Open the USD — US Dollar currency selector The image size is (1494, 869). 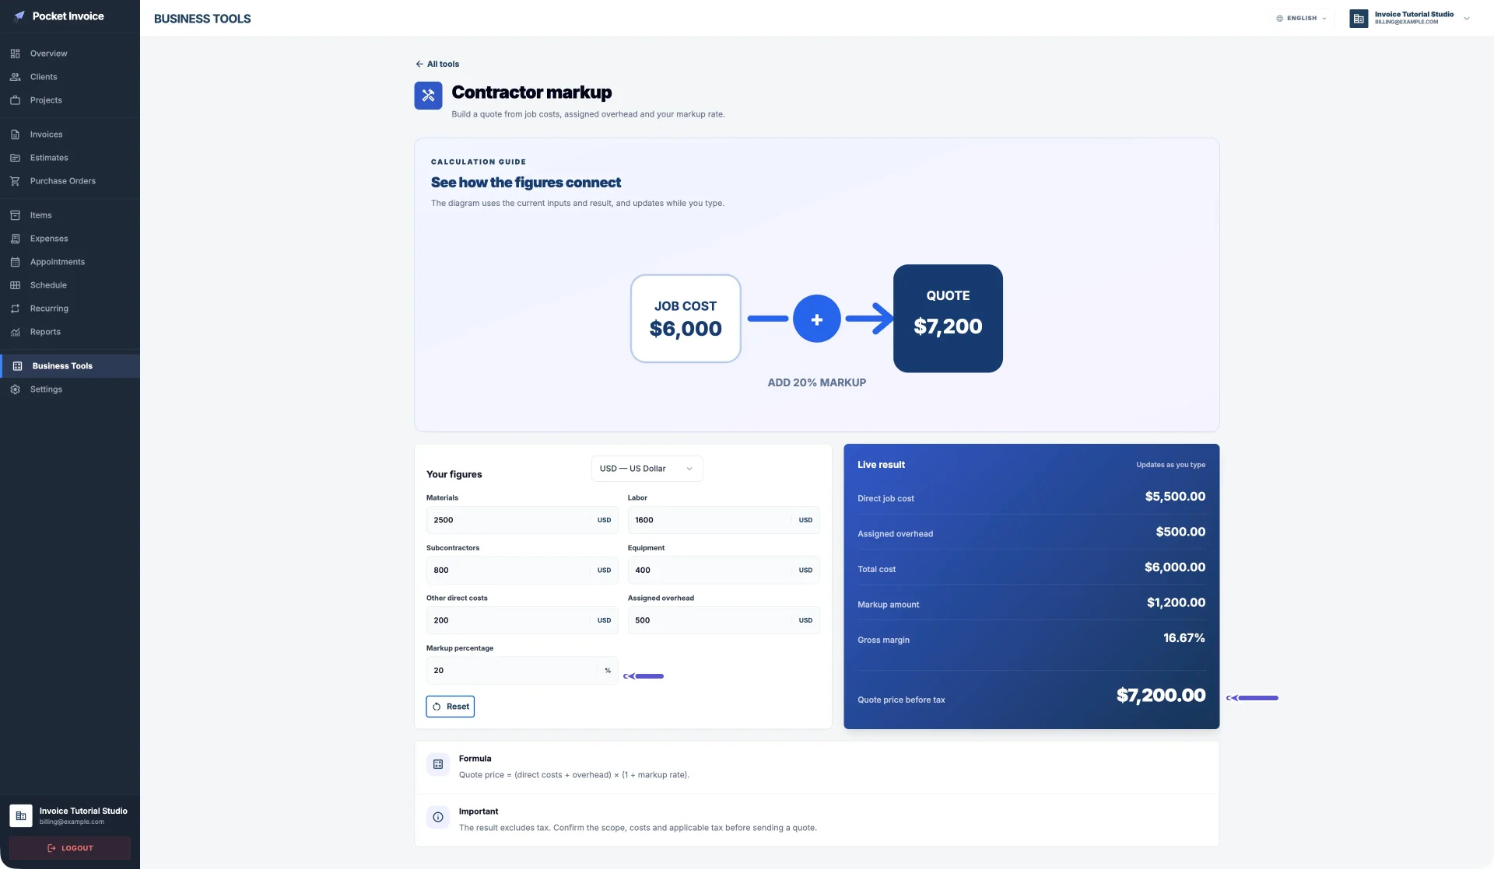pos(647,469)
